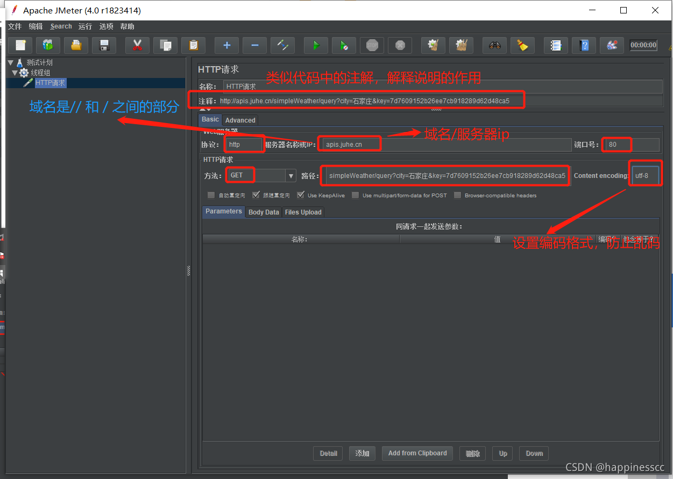Collapse the 线程组 tree arrow
The image size is (673, 479).
tap(15, 73)
